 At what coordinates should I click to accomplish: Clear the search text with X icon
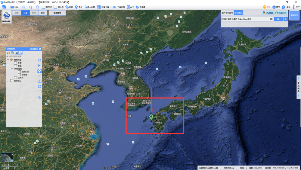point(271,19)
